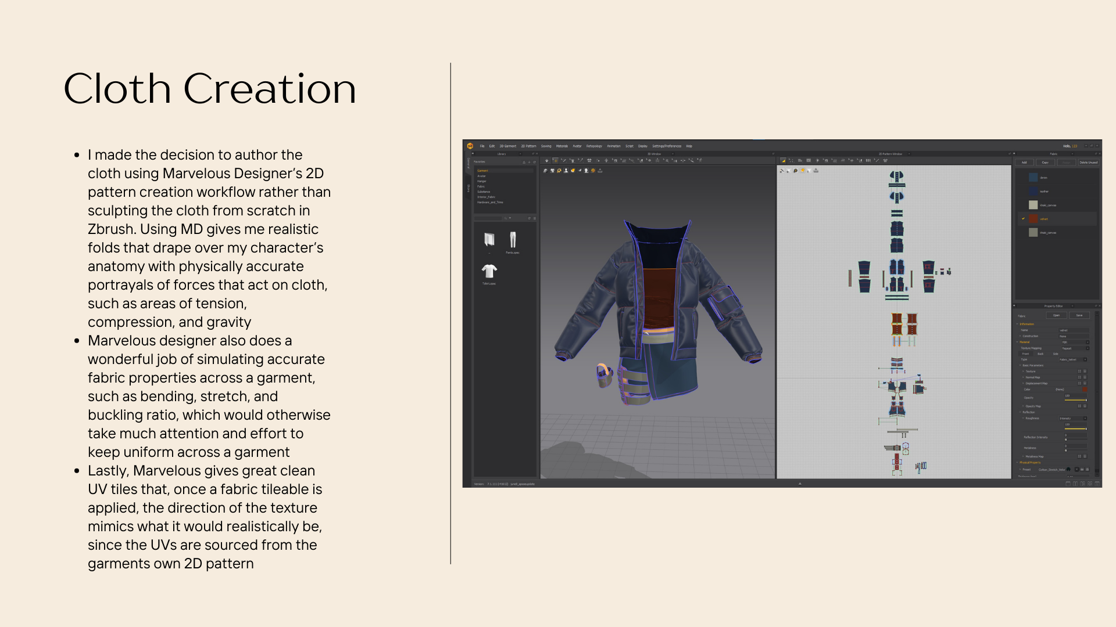Click the add-to-favorites plus icon in Library
The width and height of the screenshot is (1116, 627).
coord(529,162)
